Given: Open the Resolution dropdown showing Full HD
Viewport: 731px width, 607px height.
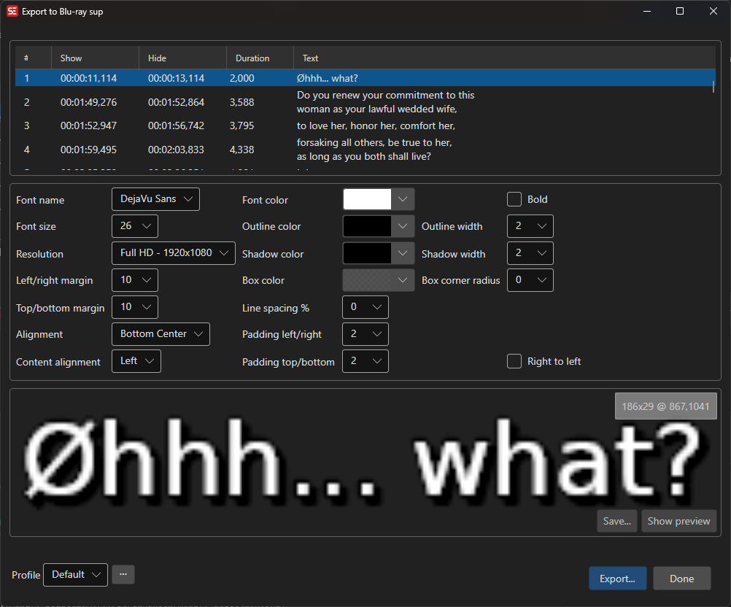Looking at the screenshot, I should 173,252.
